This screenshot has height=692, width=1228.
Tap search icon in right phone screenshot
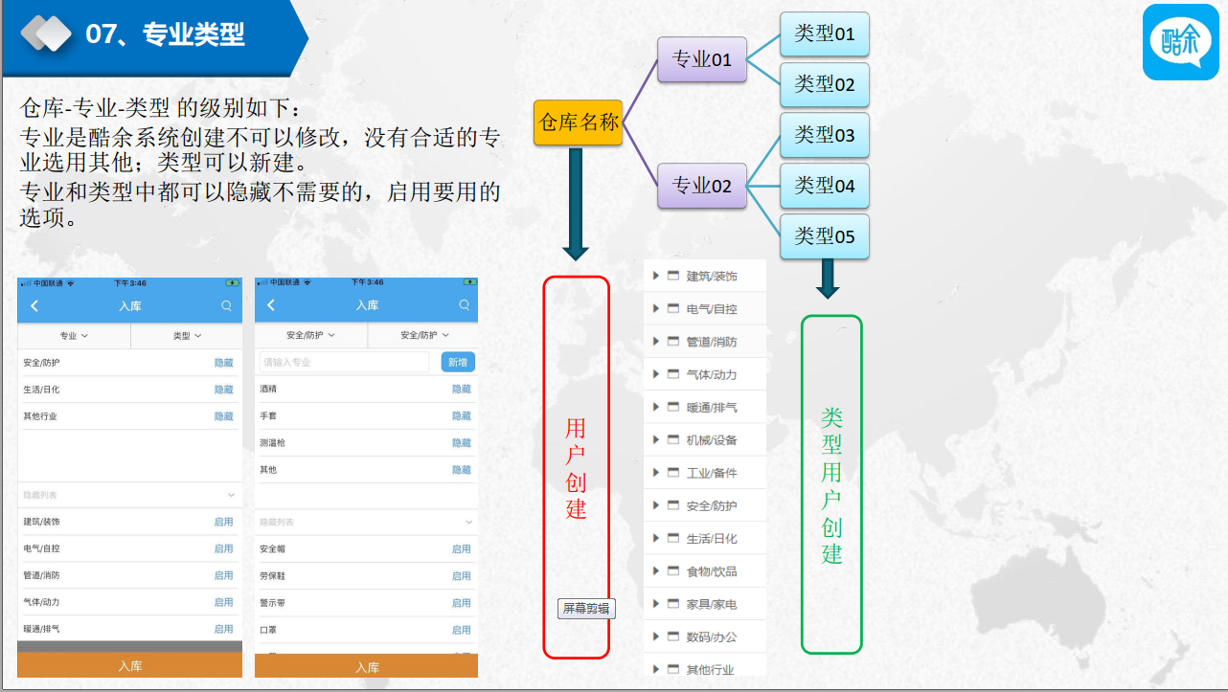click(465, 305)
